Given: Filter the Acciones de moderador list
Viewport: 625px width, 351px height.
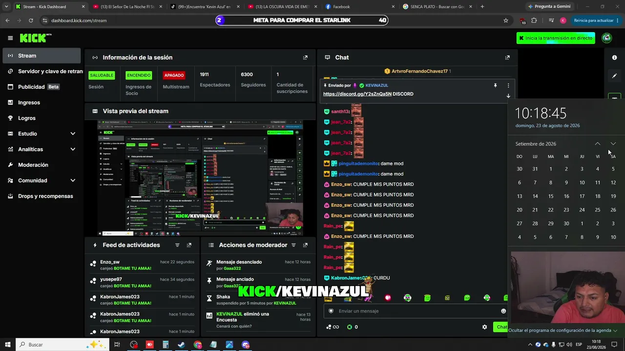Looking at the screenshot, I should pyautogui.click(x=293, y=245).
